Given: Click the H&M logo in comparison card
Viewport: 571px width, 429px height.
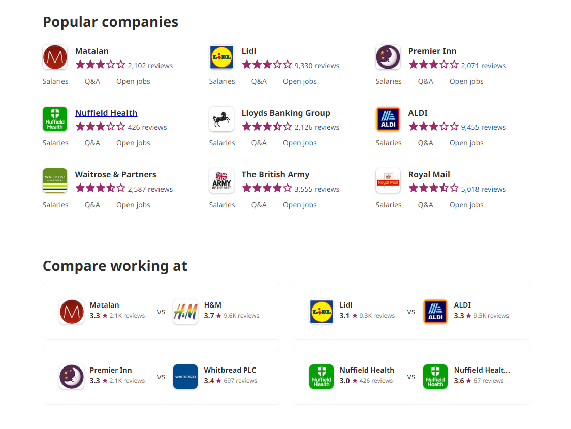Looking at the screenshot, I should (185, 312).
